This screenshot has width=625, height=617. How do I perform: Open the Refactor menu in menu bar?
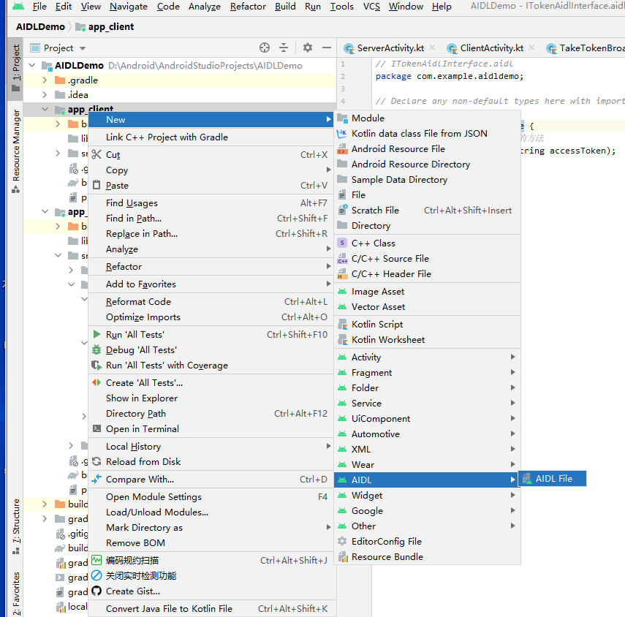248,7
